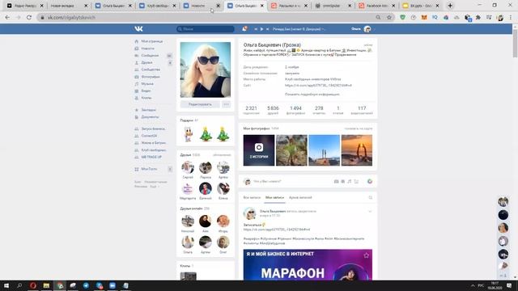518x291 pixels.
Task: Open Opera from the taskbar
Action: (x=33, y=285)
